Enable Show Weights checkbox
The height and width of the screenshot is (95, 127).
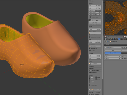(x=89, y=85)
